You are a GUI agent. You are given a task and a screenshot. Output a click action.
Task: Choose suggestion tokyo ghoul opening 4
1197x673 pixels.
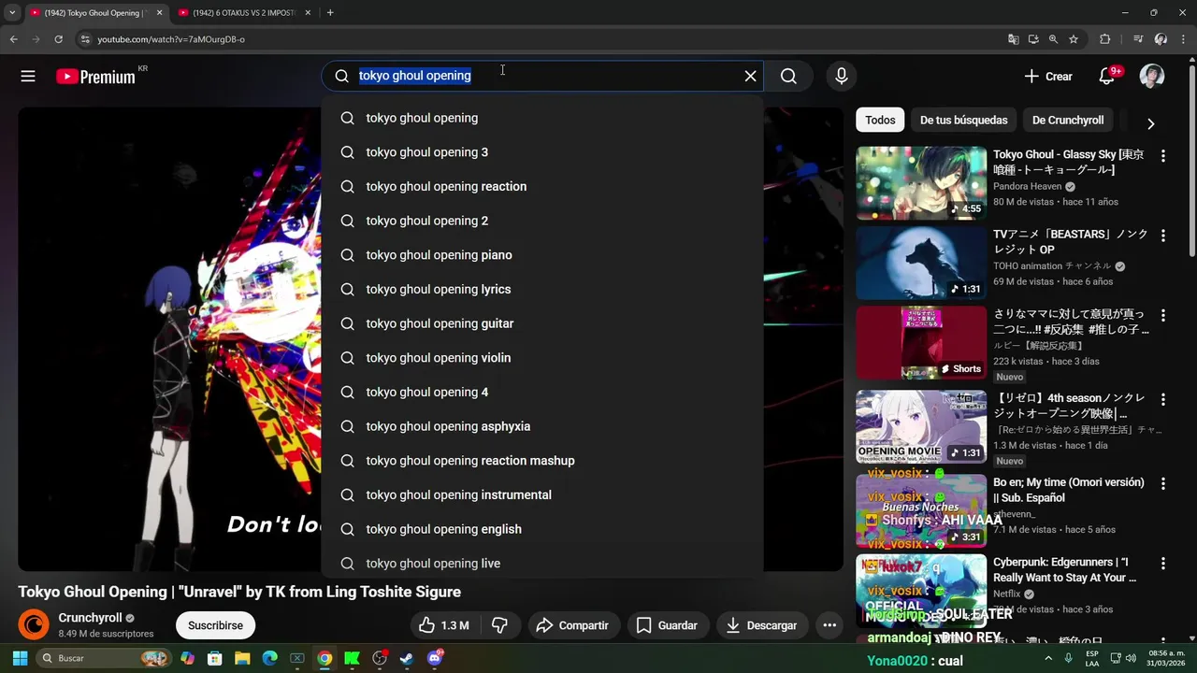pos(542,392)
